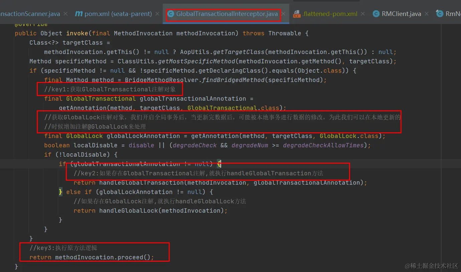The image size is (461, 272).
Task: Switch to the TransactionScanner.java tab
Action: pos(30,14)
